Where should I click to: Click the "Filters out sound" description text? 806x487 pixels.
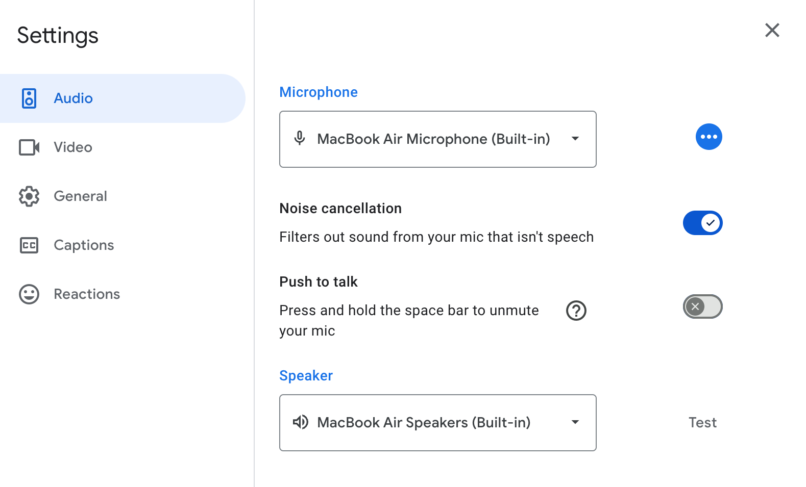(436, 237)
